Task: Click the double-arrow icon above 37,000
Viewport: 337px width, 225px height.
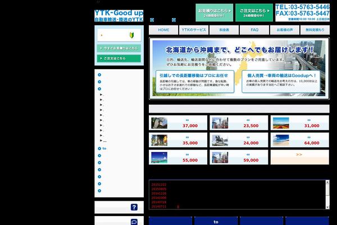Action: click(x=187, y=120)
